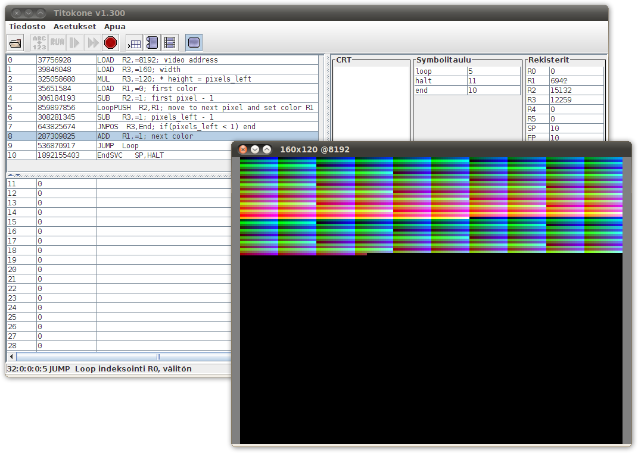Select code row 'LOAD R1,=0; first color'

[163, 89]
